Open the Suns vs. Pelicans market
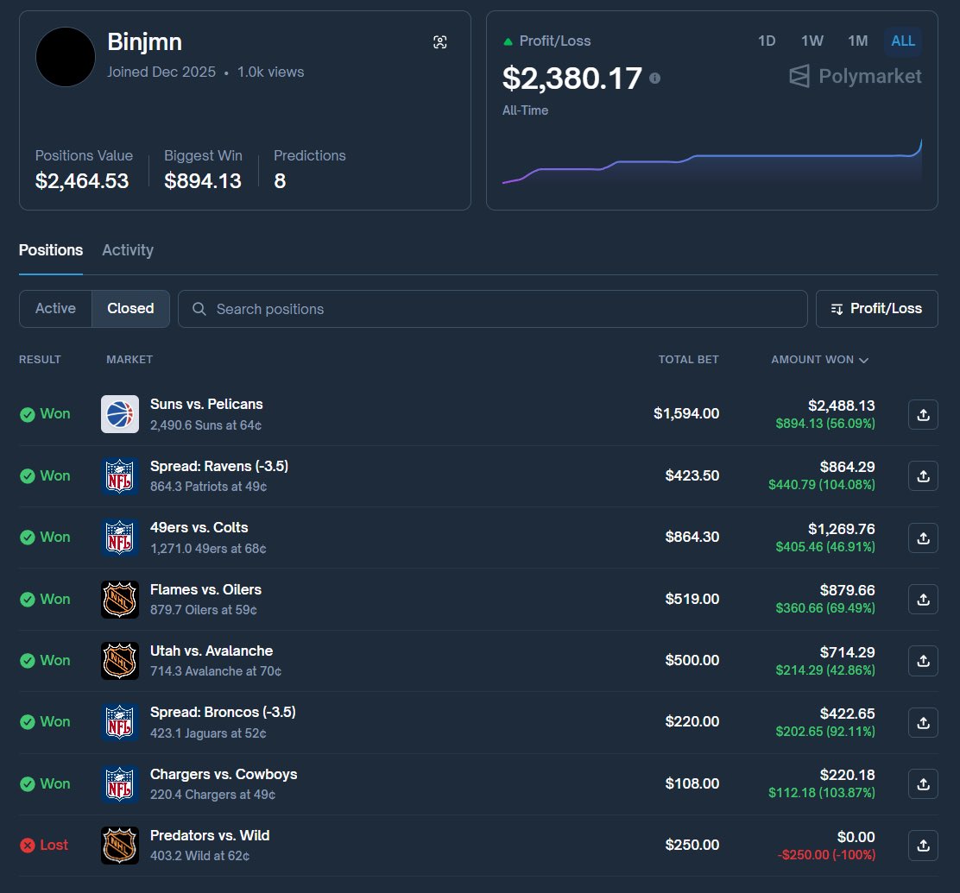The height and width of the screenshot is (893, 960). click(206, 404)
